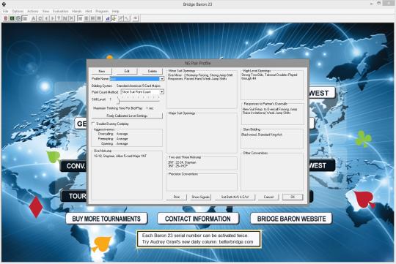Image resolution: width=396 pixels, height=264 pixels.
Task: Open the Help menu
Action: (115, 12)
